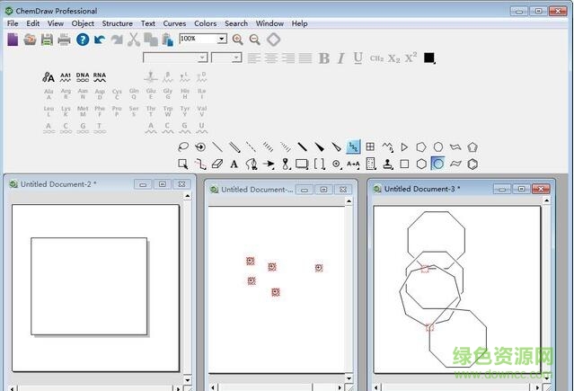Print the document using printer icon
Viewport: 574px width, 391px height.
64,40
